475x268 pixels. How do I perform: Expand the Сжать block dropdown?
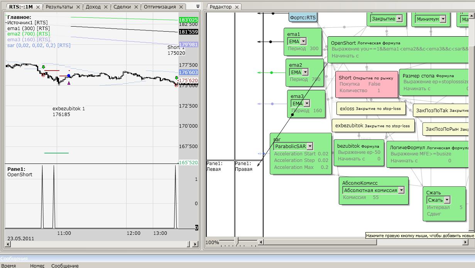[x=447, y=200]
